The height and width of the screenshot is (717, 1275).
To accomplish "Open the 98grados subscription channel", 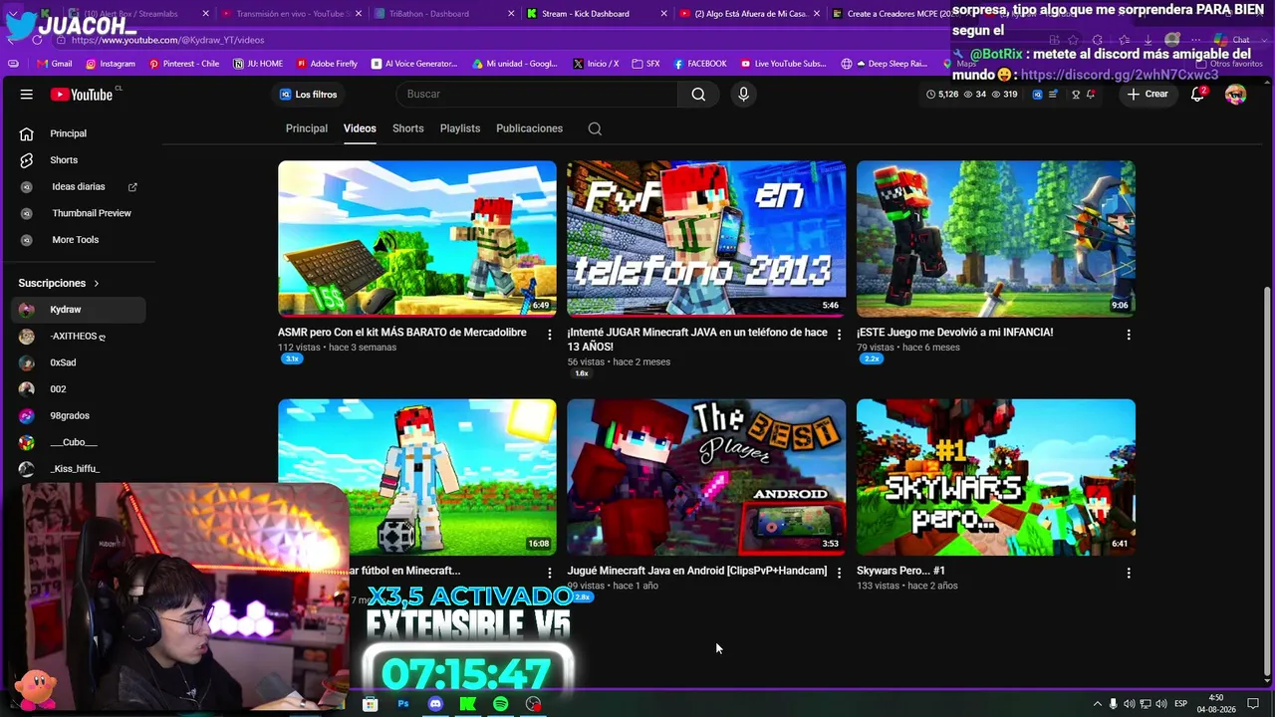I will click(79, 416).
